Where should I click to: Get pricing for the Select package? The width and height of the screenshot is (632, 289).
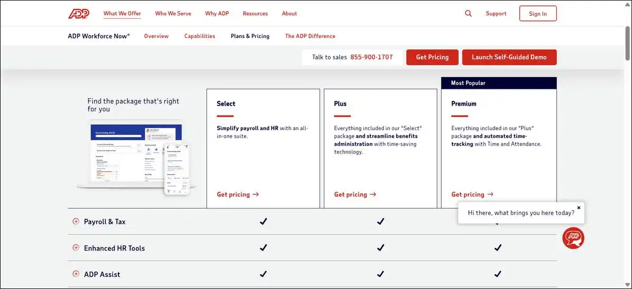click(x=238, y=194)
